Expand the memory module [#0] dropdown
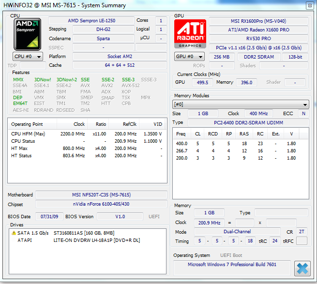Image resolution: width=317 pixels, height=284 pixels. (241, 105)
